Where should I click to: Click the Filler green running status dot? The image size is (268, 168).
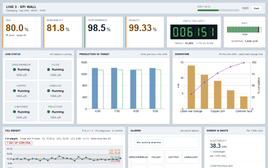(49, 69)
